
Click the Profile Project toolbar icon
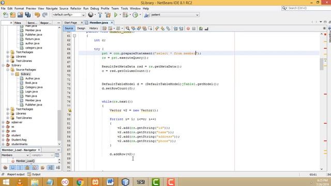pos(136,15)
